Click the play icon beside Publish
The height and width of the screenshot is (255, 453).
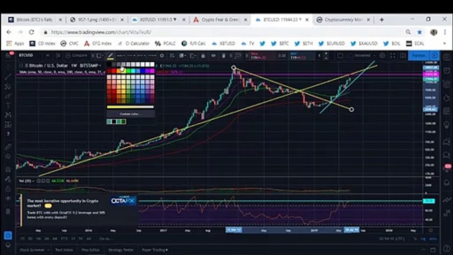click(x=435, y=56)
